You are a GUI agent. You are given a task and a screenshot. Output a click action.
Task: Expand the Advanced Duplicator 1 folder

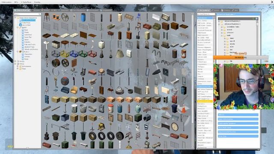[219, 21]
